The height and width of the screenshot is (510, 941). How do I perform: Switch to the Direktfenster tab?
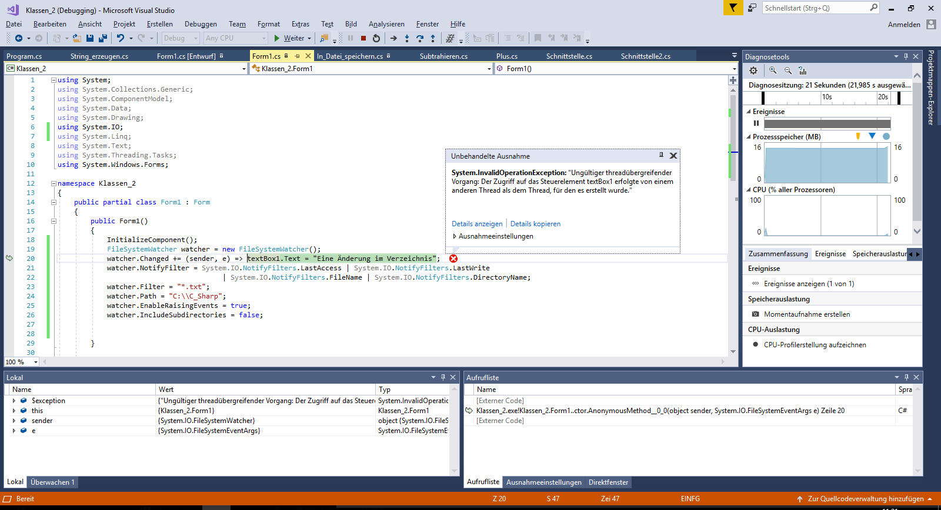coord(608,482)
